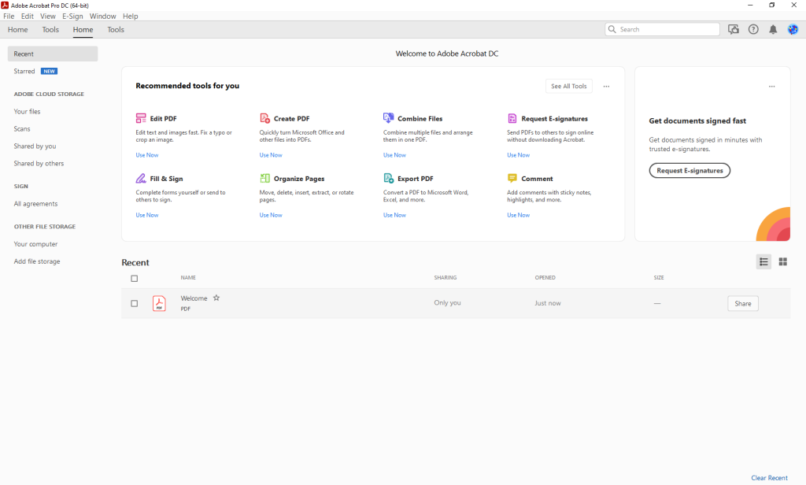Click the Fill & Sign pen icon
The height and width of the screenshot is (485, 806).
(x=141, y=179)
